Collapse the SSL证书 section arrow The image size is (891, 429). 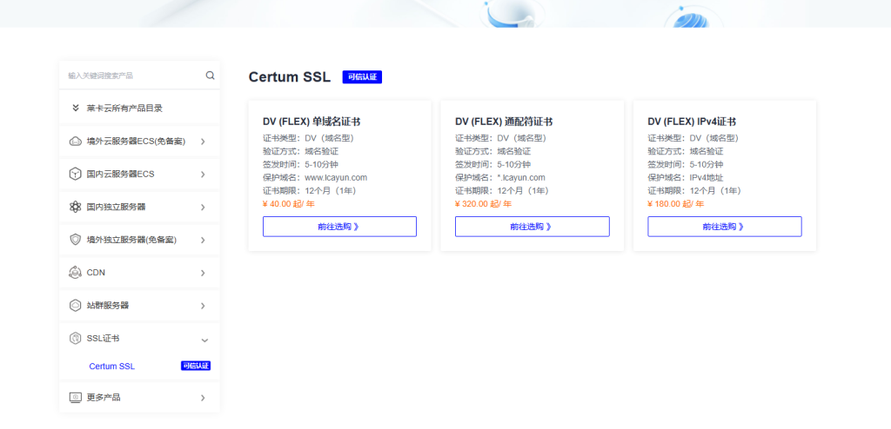204,339
